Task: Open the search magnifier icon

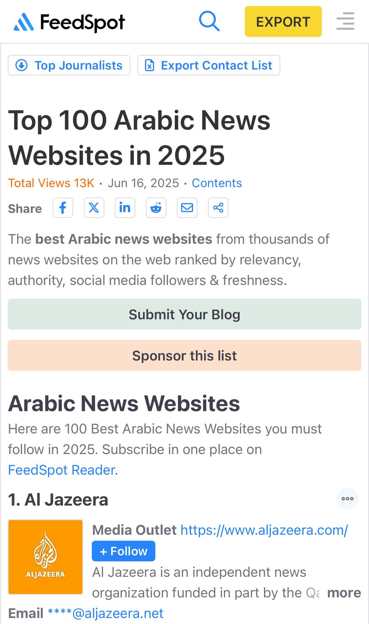Action: point(209,21)
